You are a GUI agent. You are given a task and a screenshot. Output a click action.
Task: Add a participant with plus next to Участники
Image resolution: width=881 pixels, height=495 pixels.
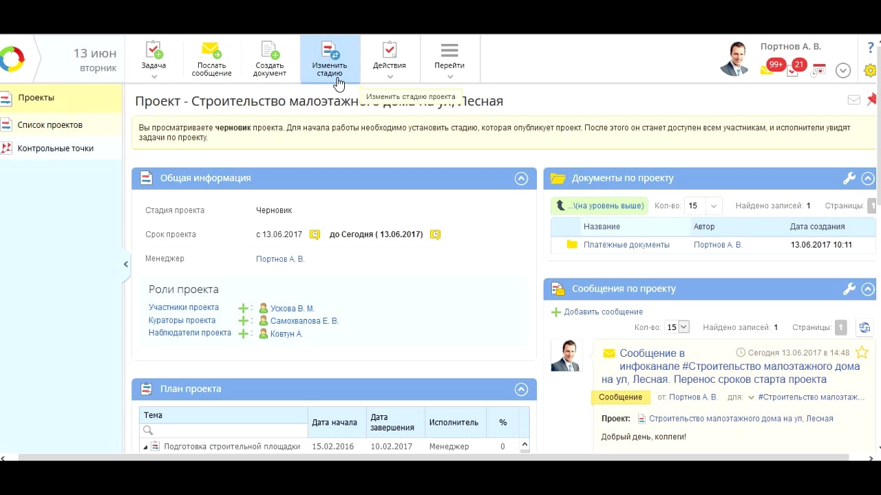[x=243, y=309]
